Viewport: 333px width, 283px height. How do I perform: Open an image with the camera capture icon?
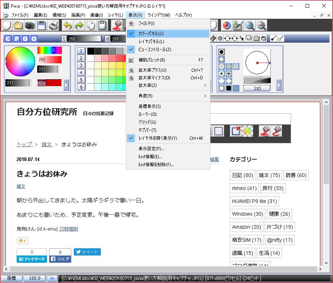[29, 26]
